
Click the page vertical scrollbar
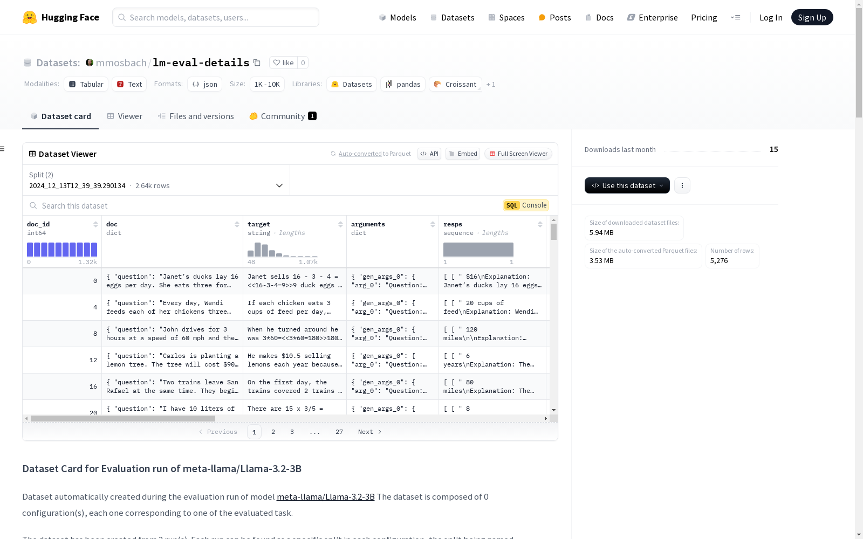(x=859, y=62)
